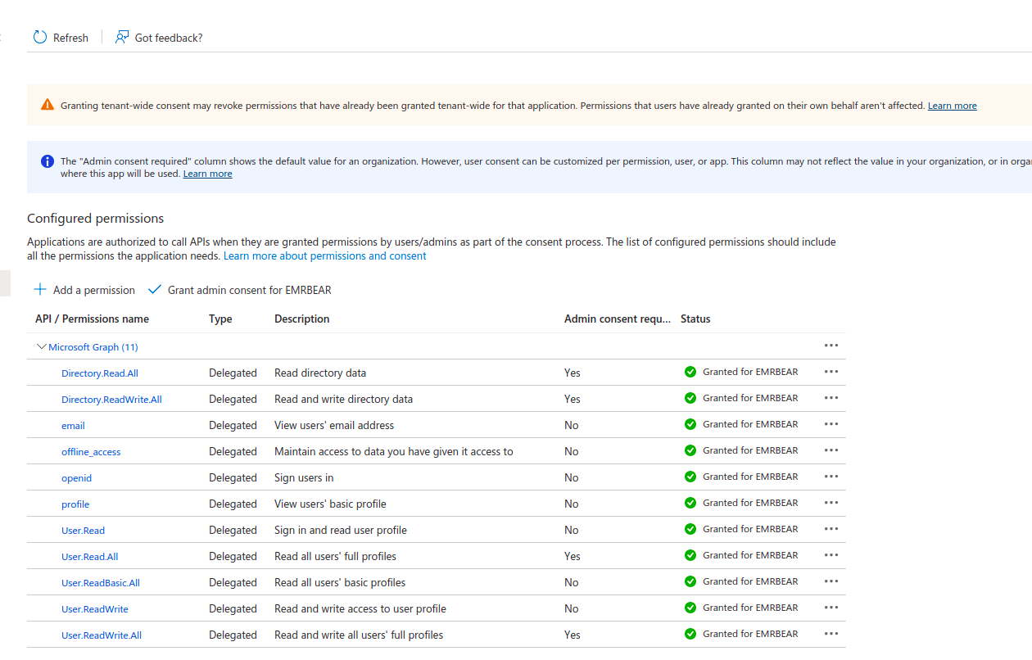1032x660 pixels.
Task: Open more options for Microsoft Graph group
Action: click(x=831, y=346)
